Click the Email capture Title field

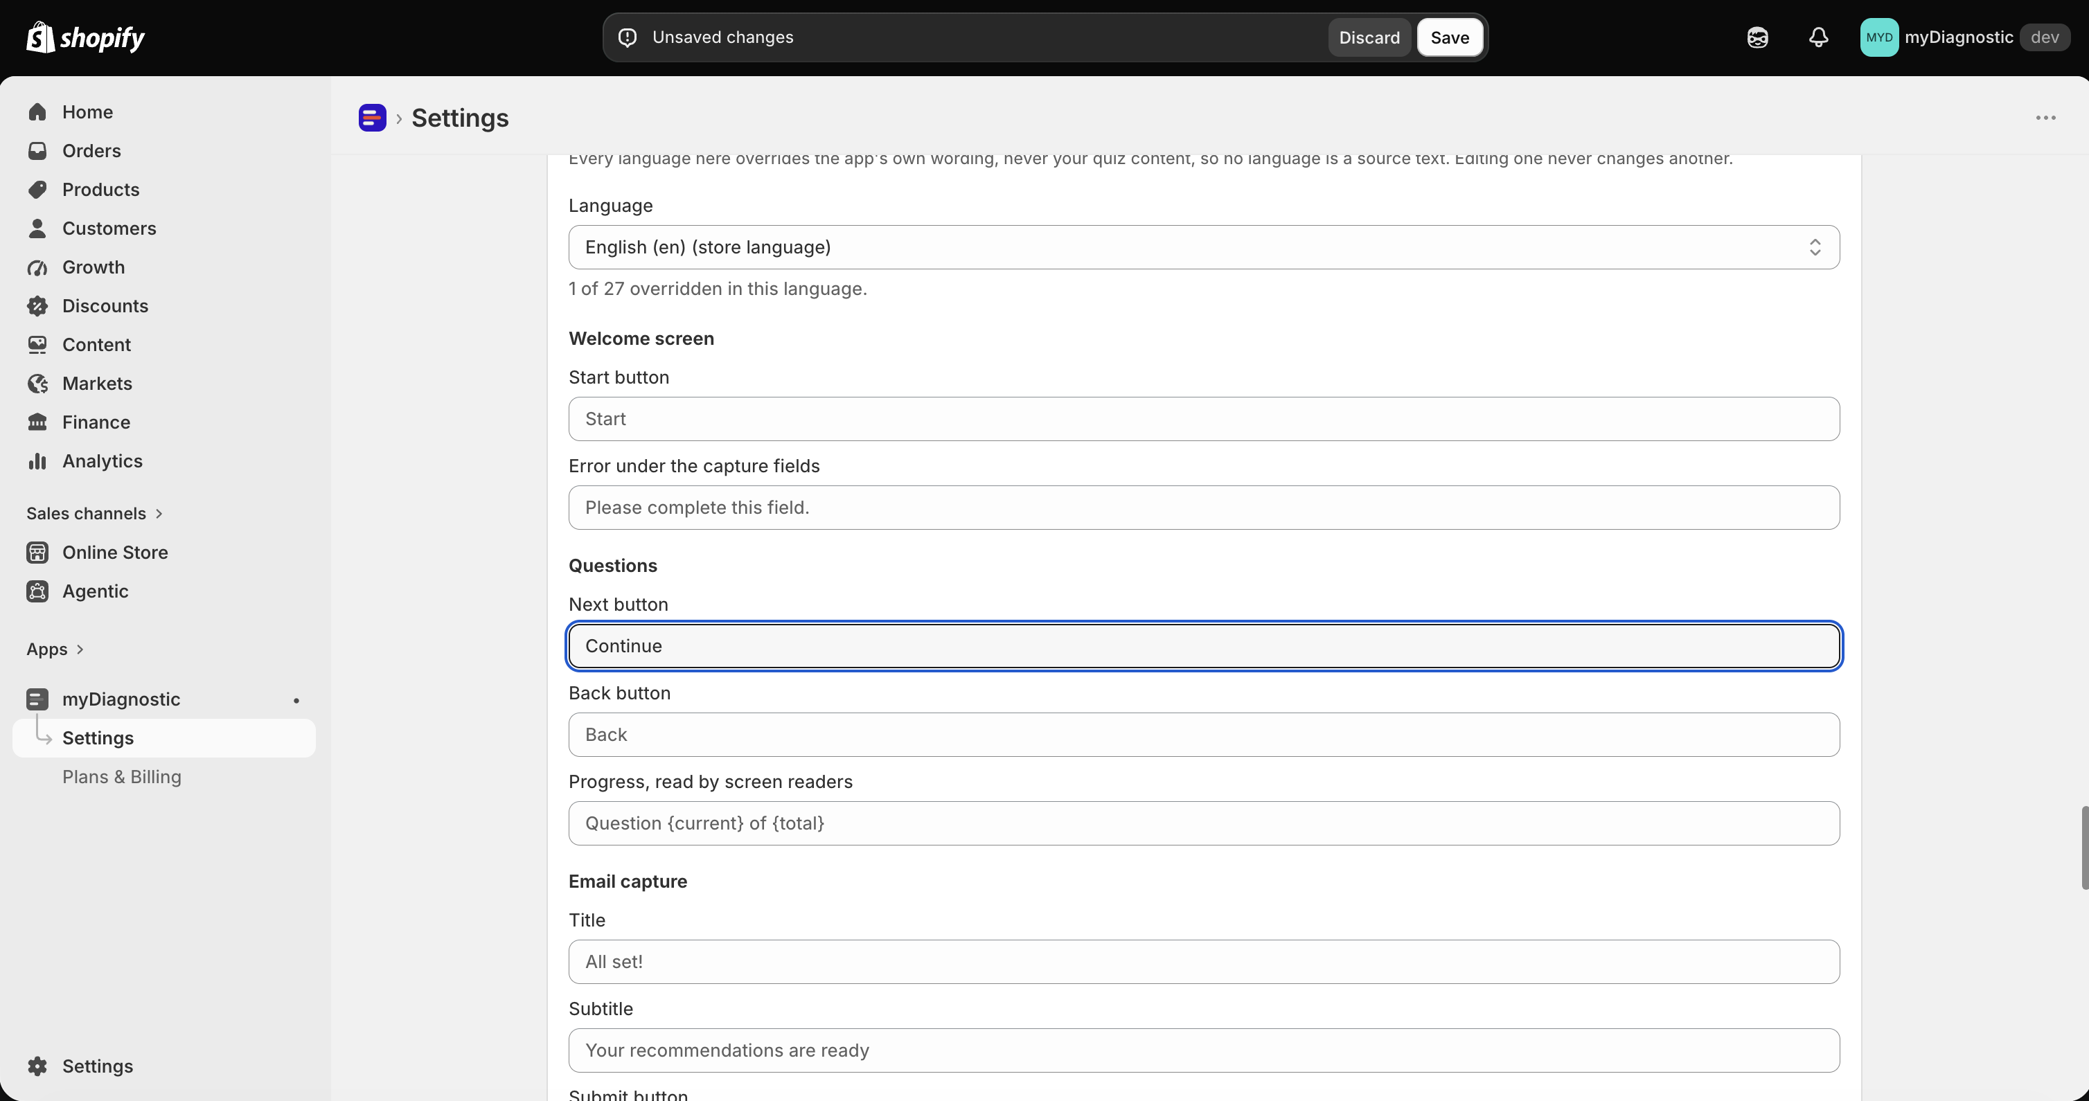coord(1203,963)
